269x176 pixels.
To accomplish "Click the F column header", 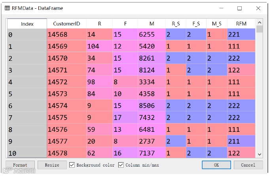I will [125, 24].
